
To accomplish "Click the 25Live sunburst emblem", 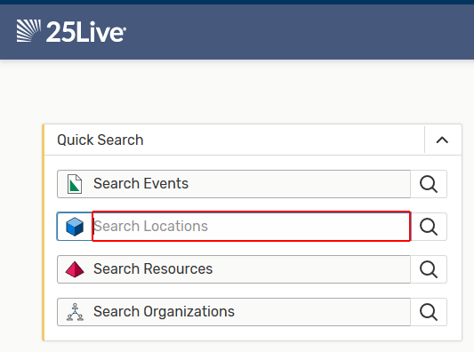I will [x=28, y=31].
